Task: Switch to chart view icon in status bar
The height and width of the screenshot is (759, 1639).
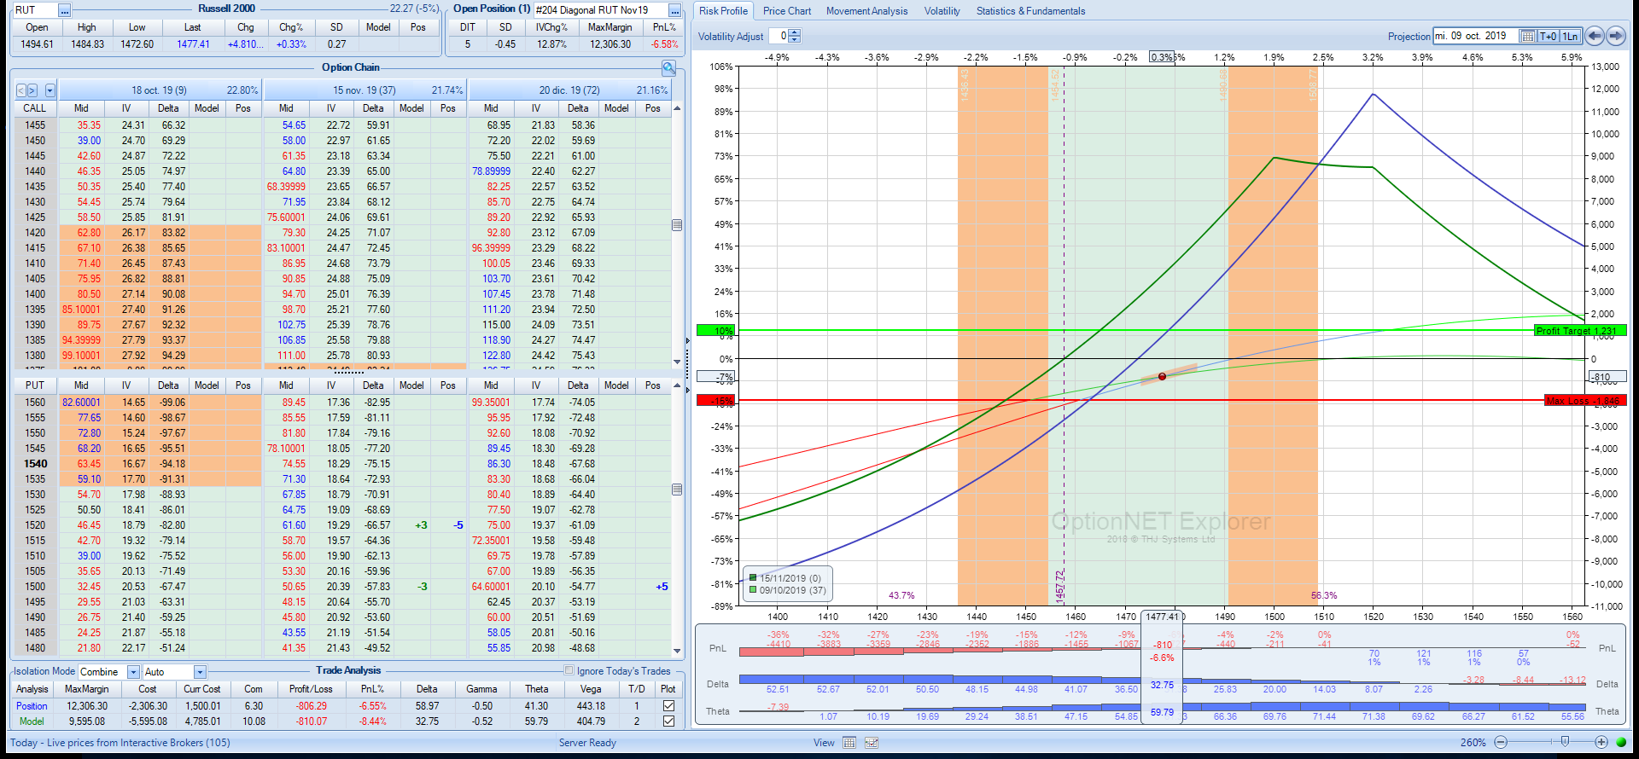Action: [x=872, y=743]
